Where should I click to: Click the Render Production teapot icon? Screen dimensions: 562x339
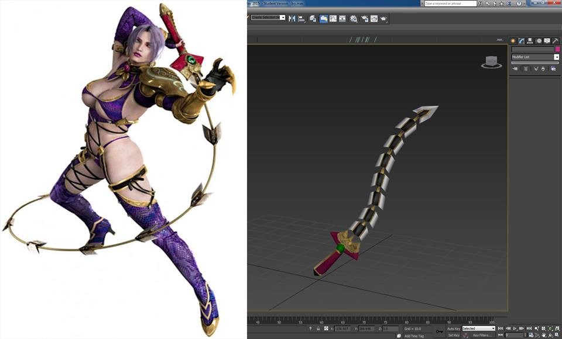pos(383,19)
